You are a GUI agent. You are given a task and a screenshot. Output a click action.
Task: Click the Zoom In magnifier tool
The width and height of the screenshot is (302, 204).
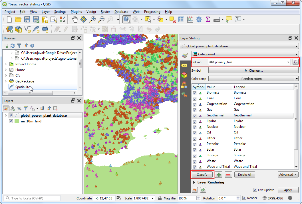coord(92,19)
